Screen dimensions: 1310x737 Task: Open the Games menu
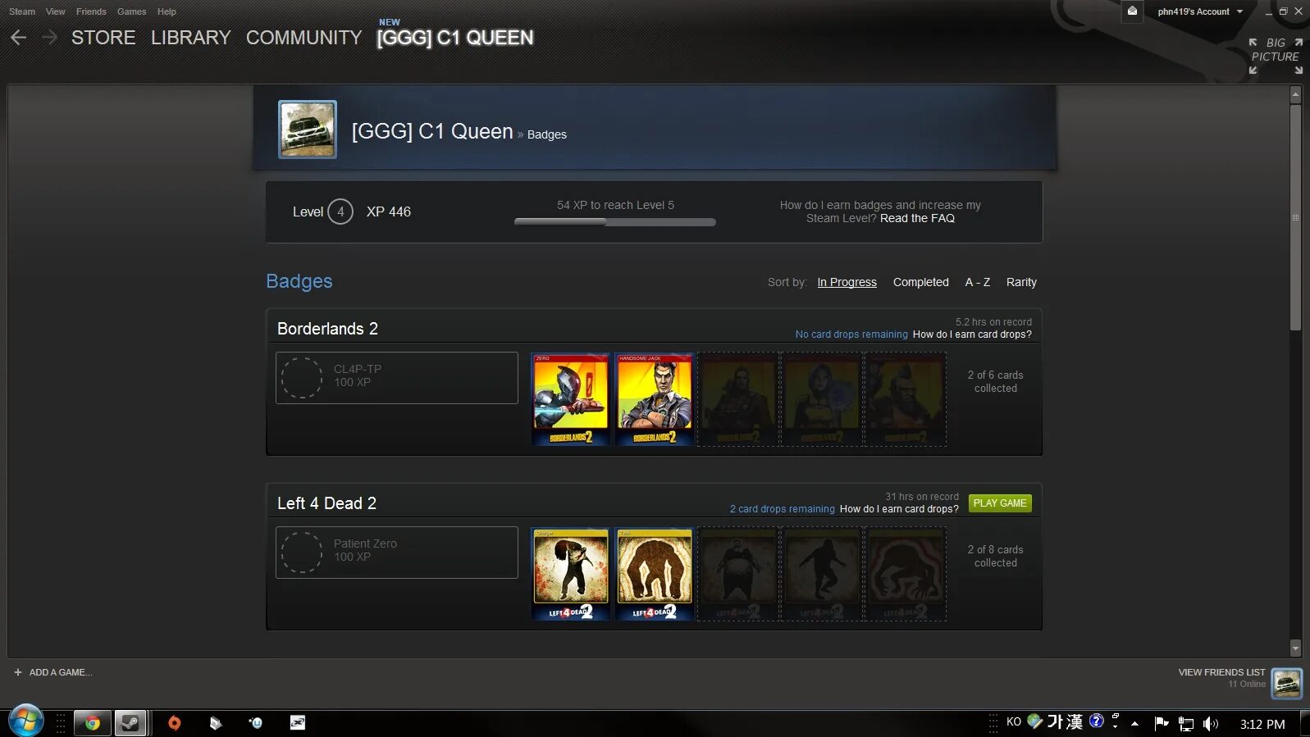[131, 11]
